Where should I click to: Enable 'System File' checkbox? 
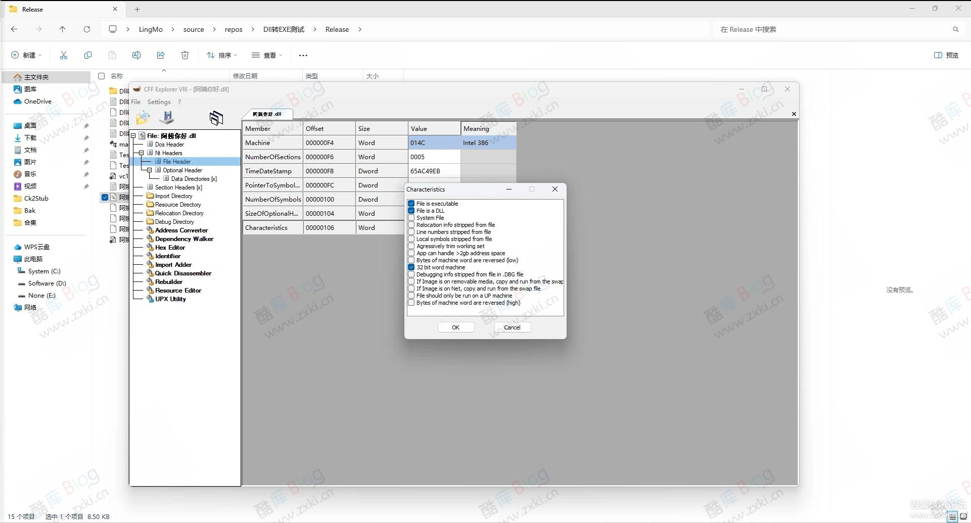point(411,218)
